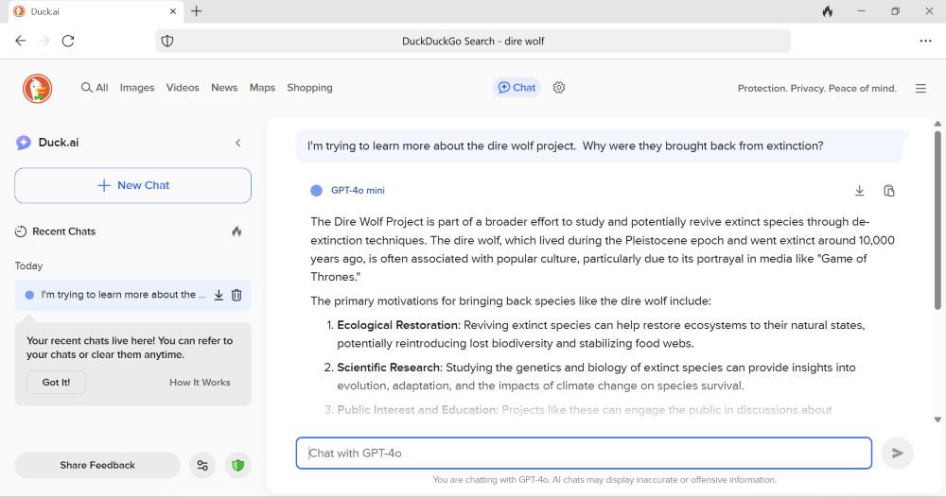
Task: Click the 'Ecological Restoration' bold text
Action: click(397, 325)
